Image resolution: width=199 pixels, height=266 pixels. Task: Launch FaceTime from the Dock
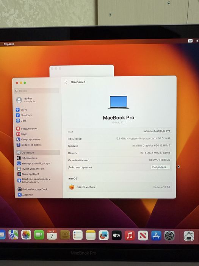click(39, 235)
